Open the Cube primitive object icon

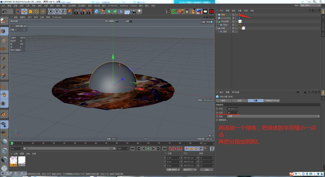pos(97,12)
